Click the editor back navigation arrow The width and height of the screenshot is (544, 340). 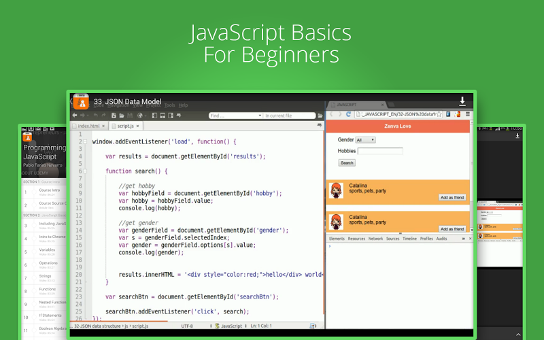[x=75, y=115]
